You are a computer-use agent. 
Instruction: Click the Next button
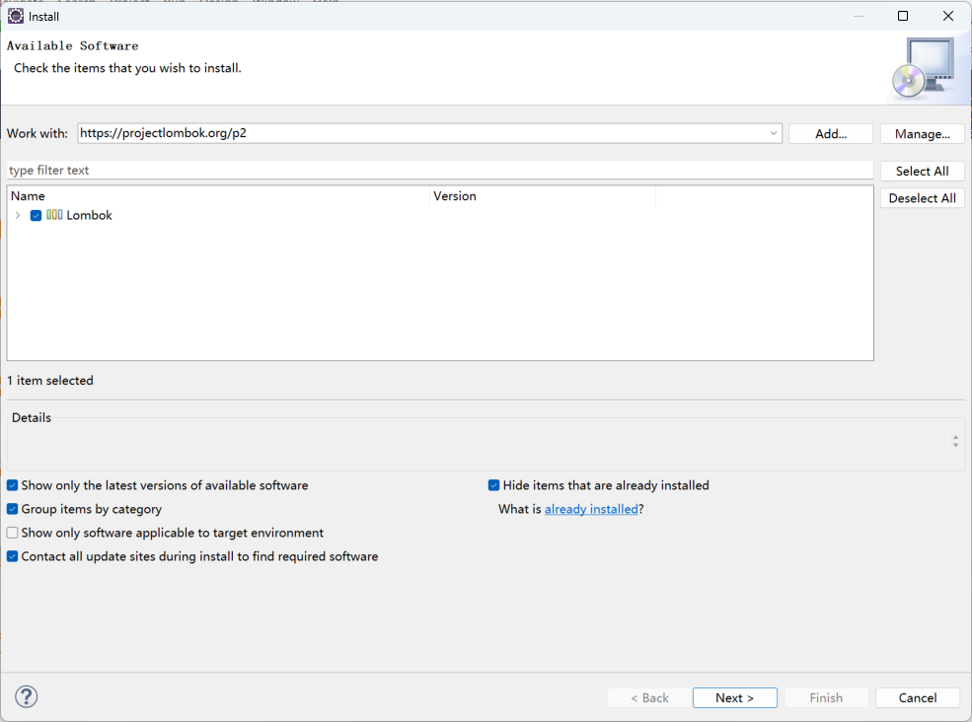point(734,697)
